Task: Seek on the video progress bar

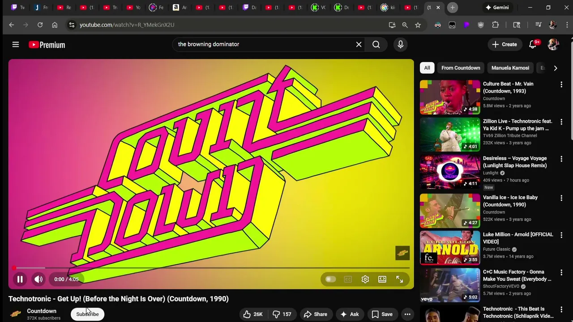Action: (x=211, y=268)
